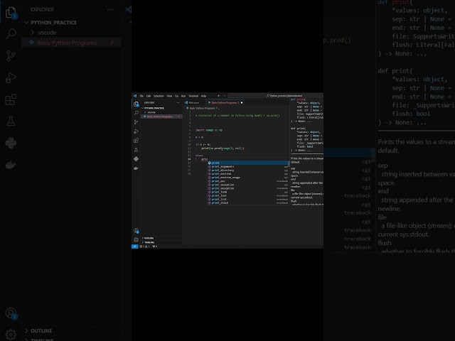Open the File menu
Image resolution: width=455 pixels, height=341 pixels.
pos(141,96)
